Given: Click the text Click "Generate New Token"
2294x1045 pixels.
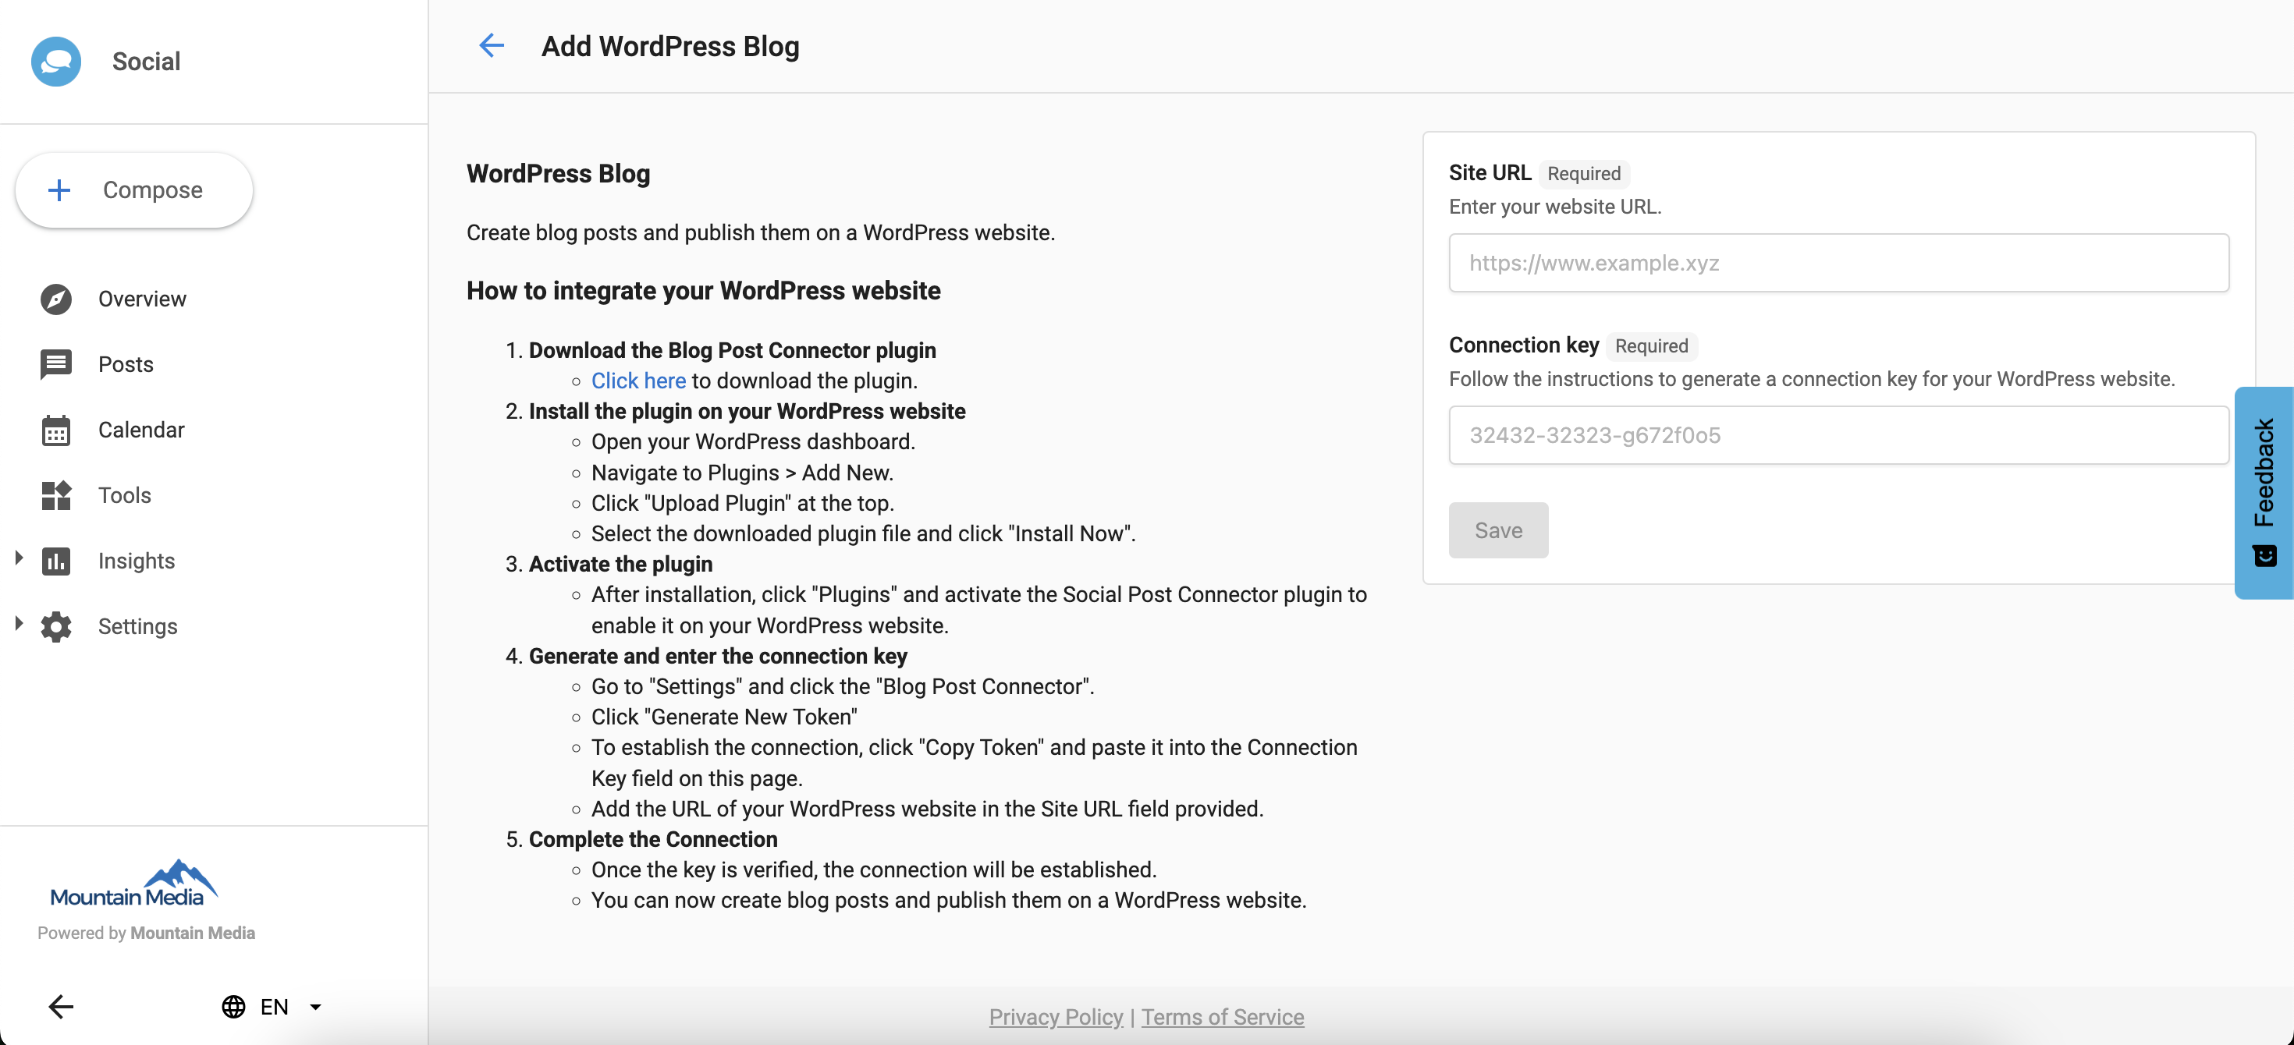Looking at the screenshot, I should pos(724,717).
